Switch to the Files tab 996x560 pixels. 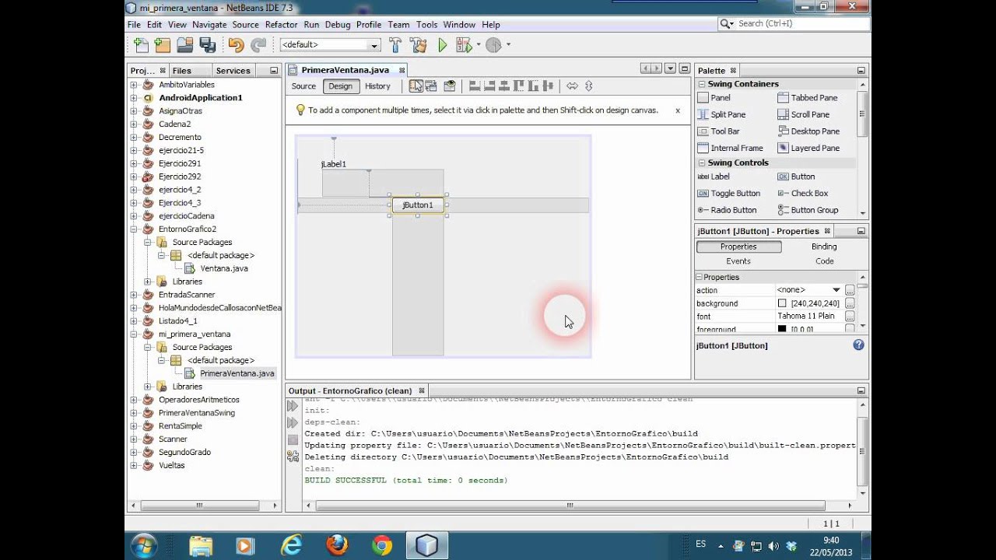pos(181,71)
